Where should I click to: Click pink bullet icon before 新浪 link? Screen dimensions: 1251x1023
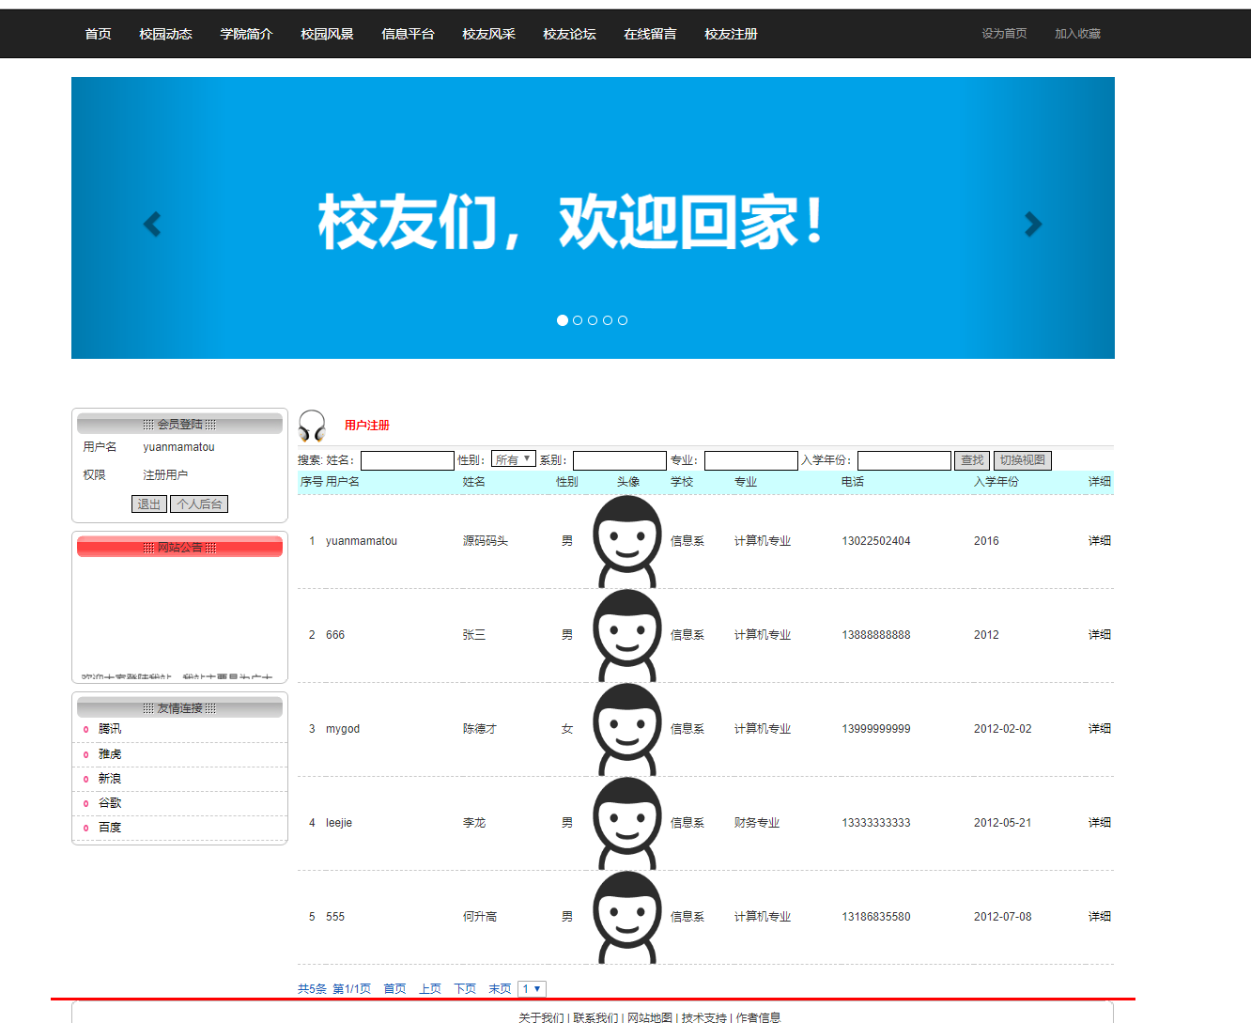pyautogui.click(x=85, y=779)
